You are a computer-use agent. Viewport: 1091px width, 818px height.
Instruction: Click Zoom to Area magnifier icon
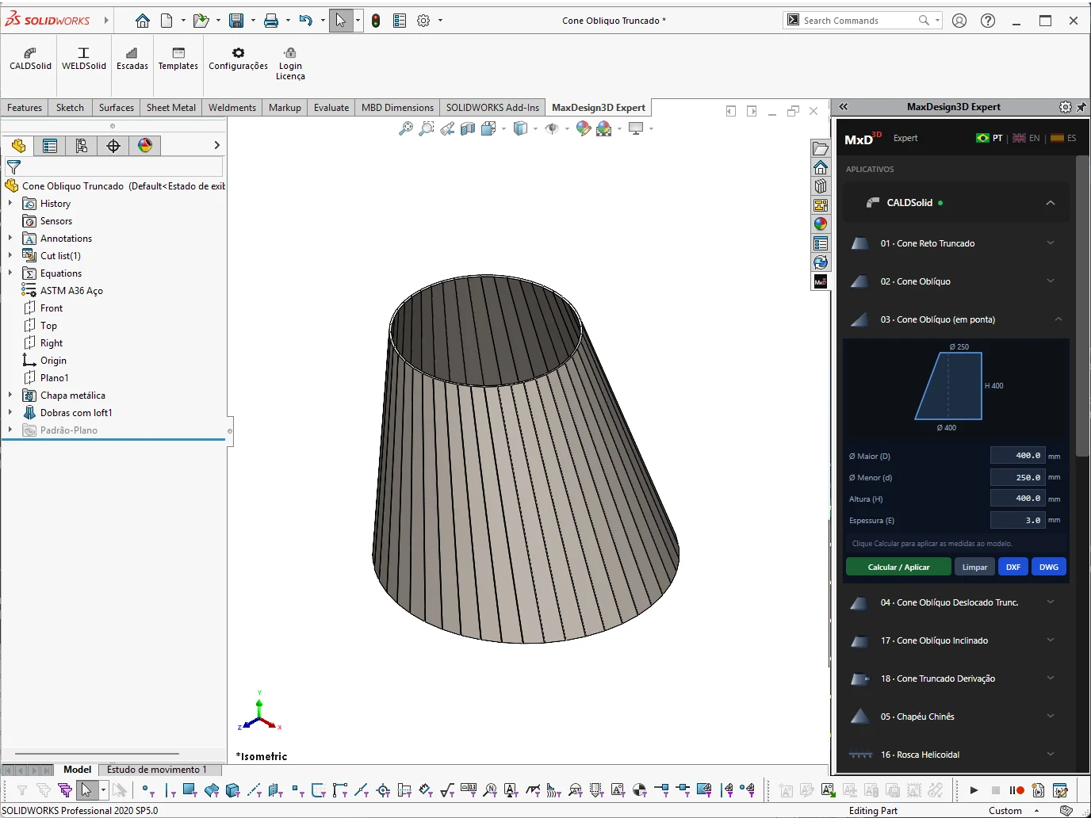[x=427, y=128]
